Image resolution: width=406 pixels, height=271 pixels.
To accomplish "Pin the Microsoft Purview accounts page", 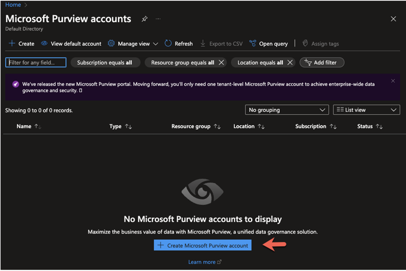I will click(144, 19).
